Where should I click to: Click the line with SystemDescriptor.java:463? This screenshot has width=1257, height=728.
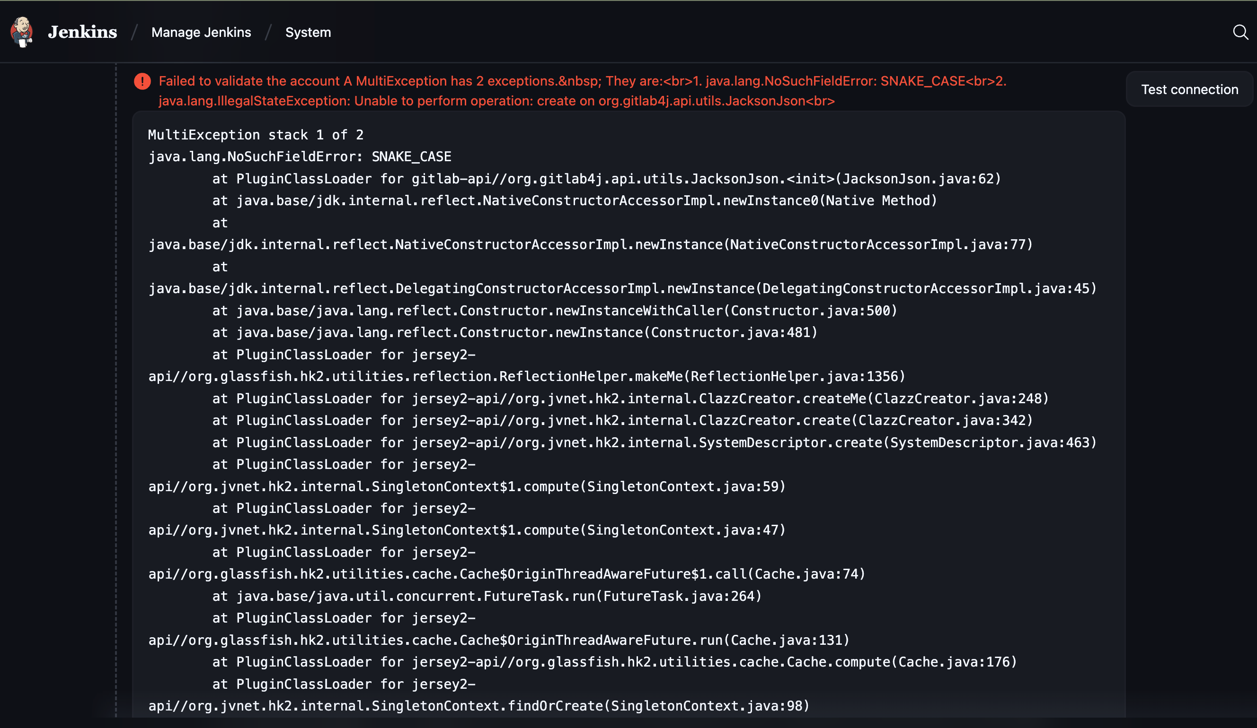pyautogui.click(x=655, y=442)
